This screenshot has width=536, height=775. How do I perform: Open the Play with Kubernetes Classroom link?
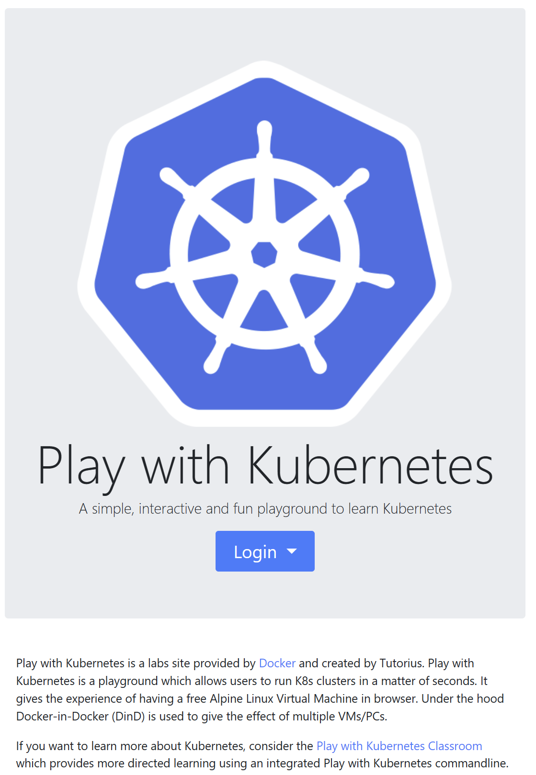(x=399, y=746)
